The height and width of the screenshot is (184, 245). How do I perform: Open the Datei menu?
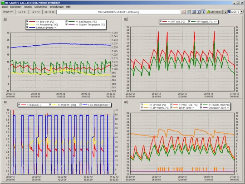(5, 7)
